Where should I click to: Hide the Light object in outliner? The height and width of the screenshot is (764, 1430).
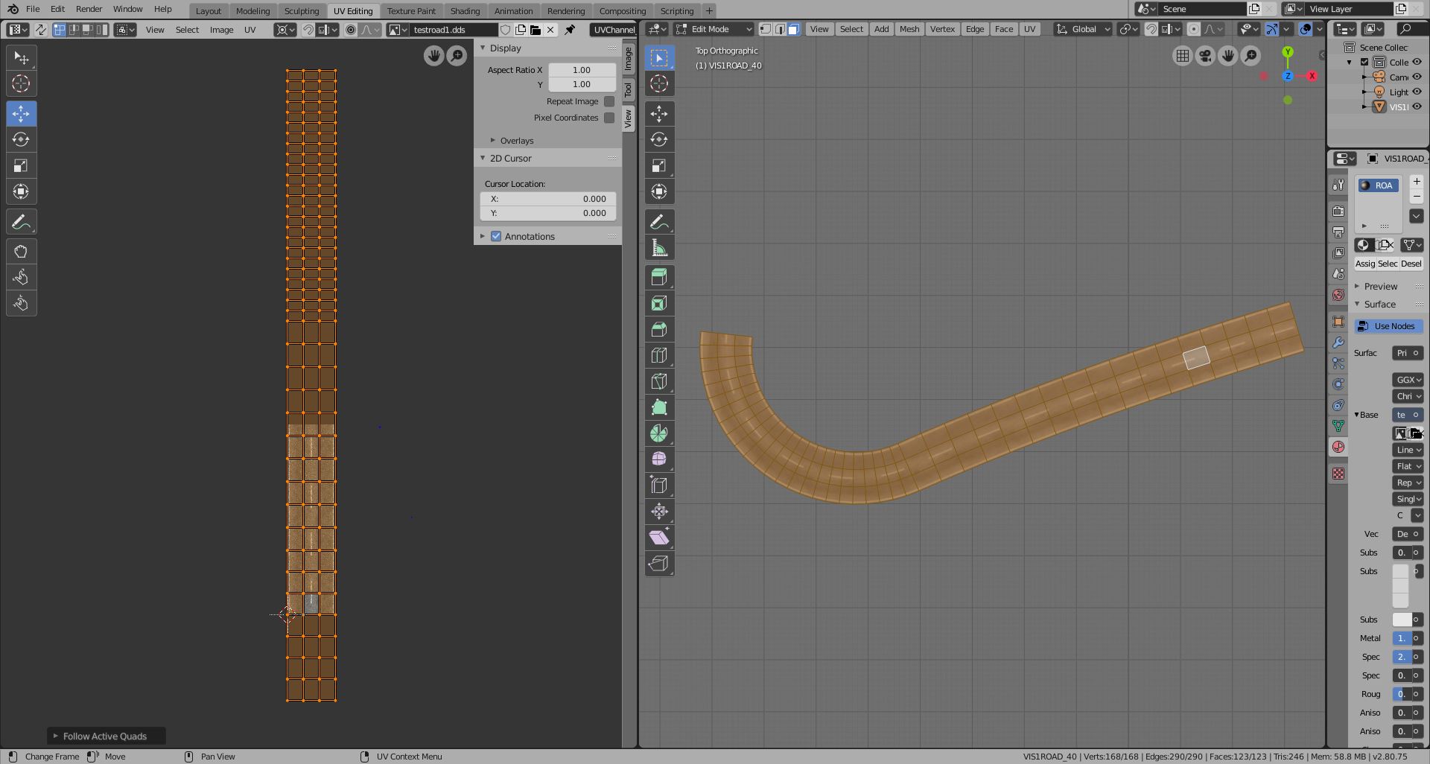1417,92
